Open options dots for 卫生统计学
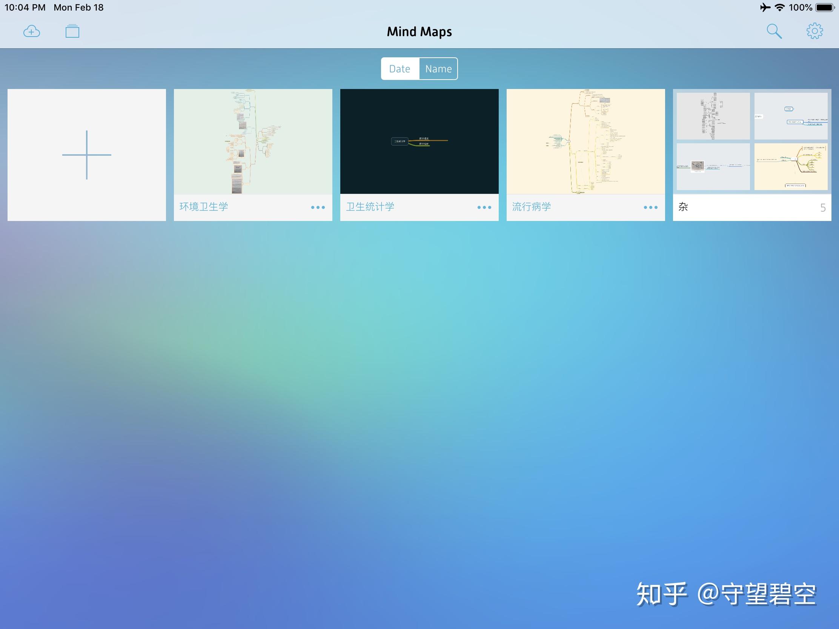Screen dimensions: 839x629 pos(484,207)
